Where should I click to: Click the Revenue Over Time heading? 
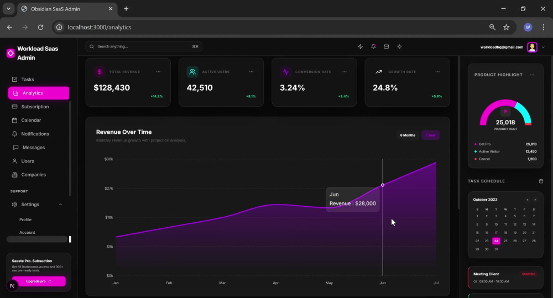click(x=124, y=132)
